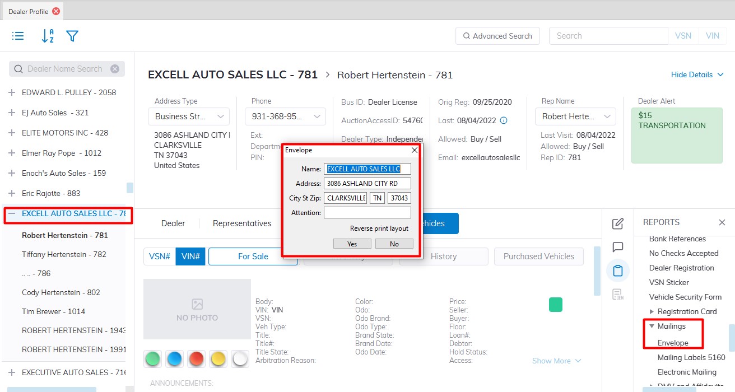Click the clipboard reports icon

[618, 271]
